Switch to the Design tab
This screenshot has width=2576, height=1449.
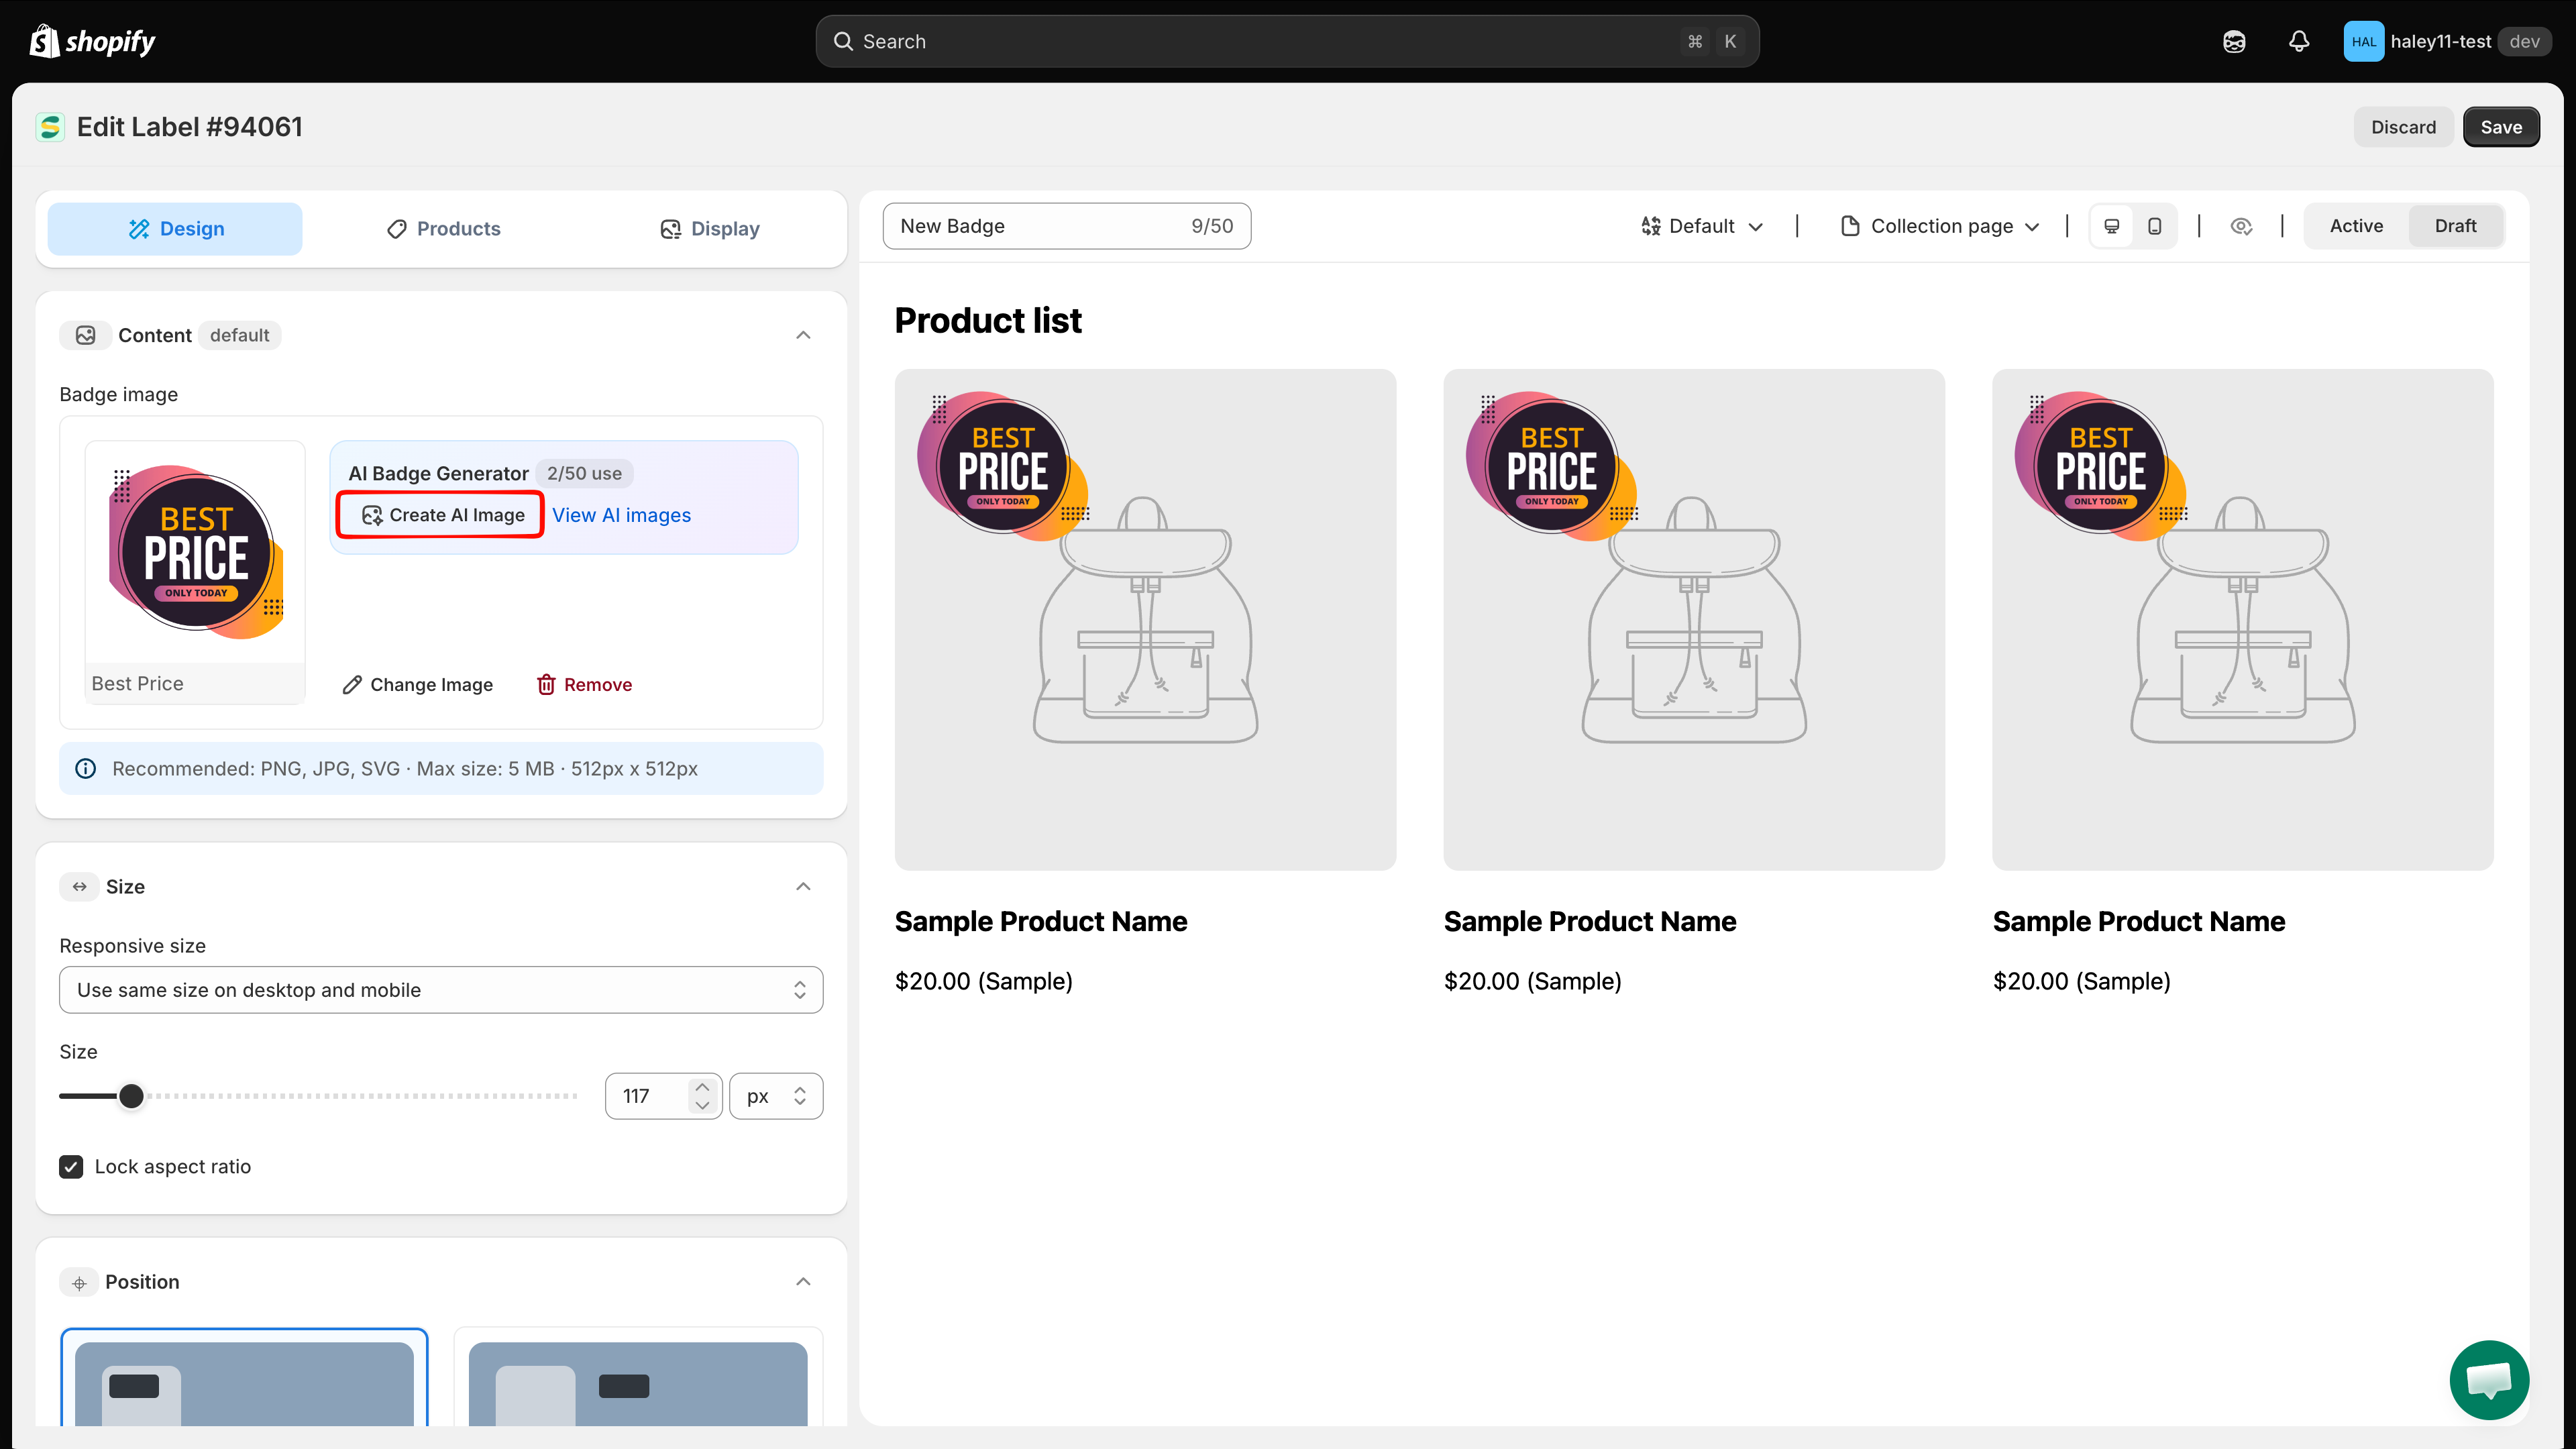[x=175, y=229]
